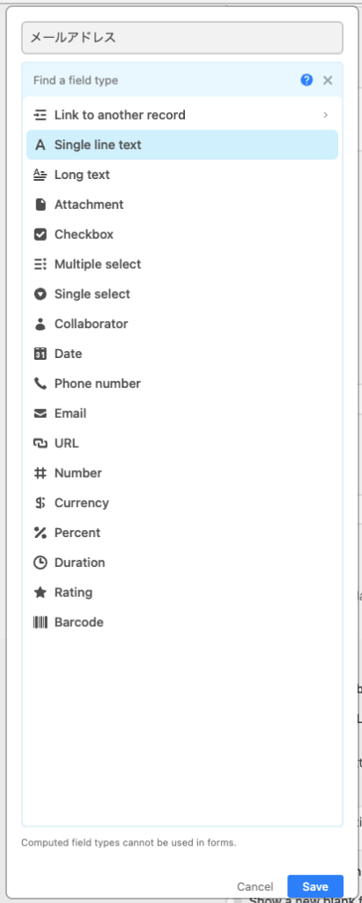The image size is (362, 903).
Task: Select the Date calendar icon
Action: [x=40, y=354]
